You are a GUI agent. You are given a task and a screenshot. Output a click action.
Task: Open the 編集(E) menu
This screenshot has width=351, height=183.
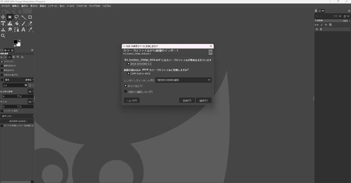pos(16,6)
